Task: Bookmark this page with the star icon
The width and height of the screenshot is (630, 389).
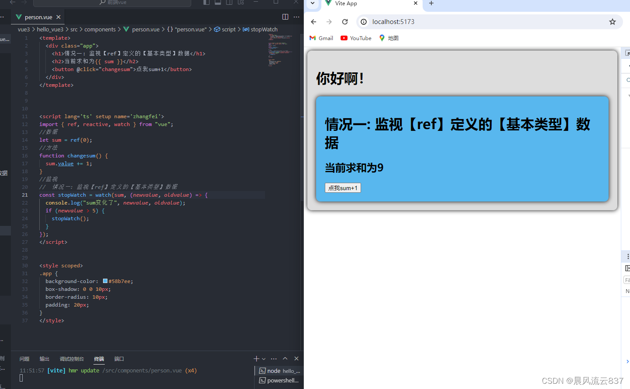Action: coord(613,22)
